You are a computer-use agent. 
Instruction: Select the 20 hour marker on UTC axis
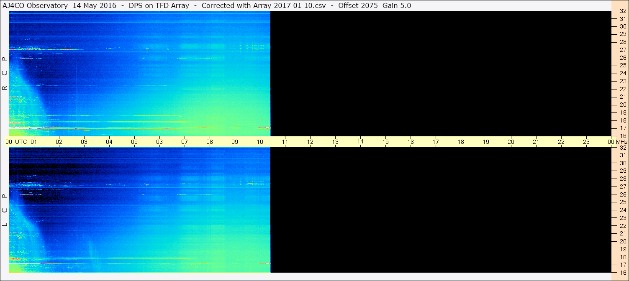pyautogui.click(x=511, y=142)
